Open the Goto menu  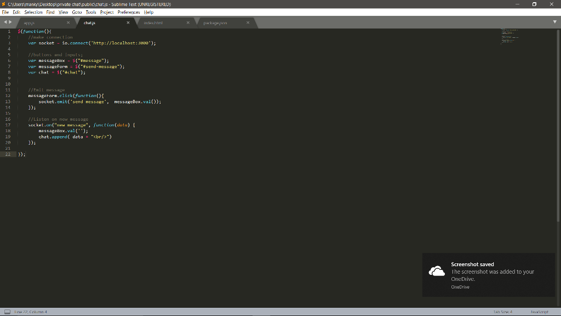(x=77, y=12)
